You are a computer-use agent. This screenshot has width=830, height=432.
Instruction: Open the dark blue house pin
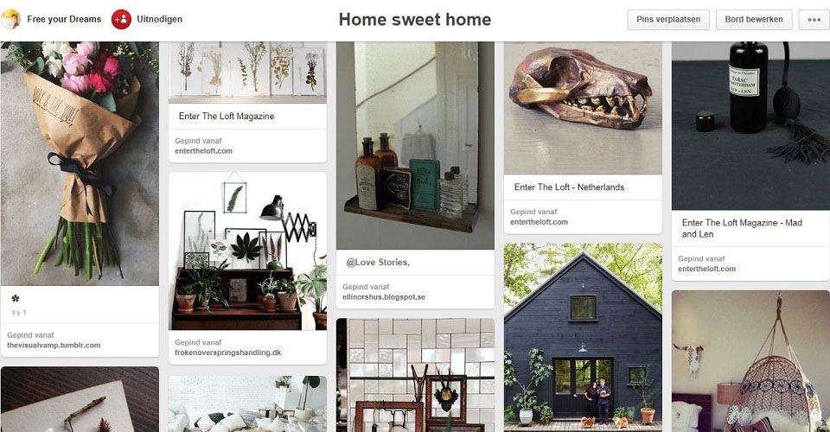click(x=583, y=337)
